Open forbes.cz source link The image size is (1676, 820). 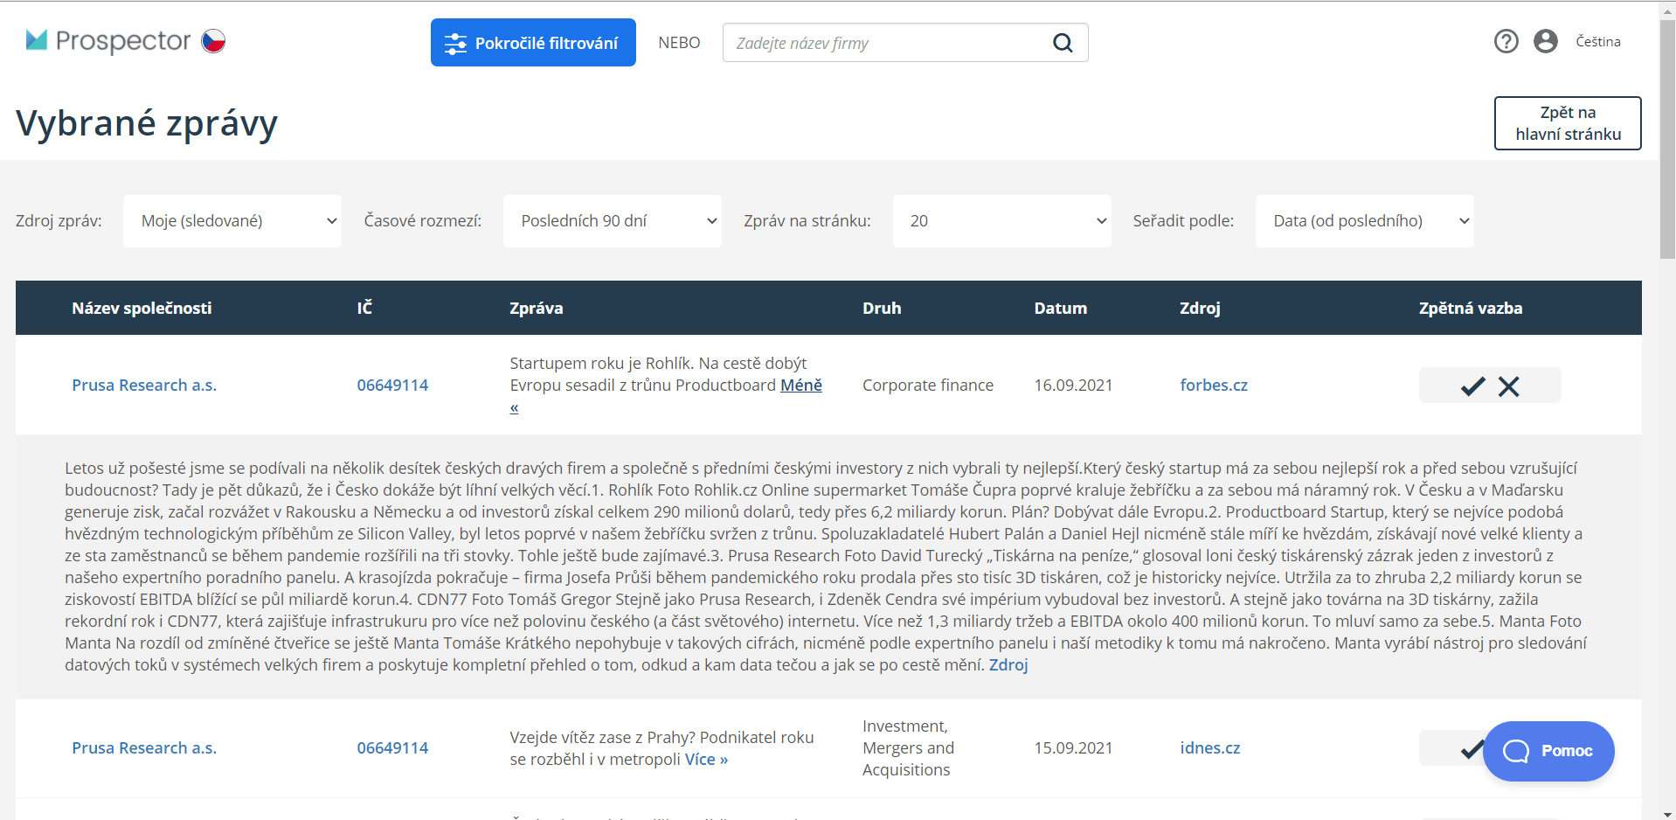pyautogui.click(x=1214, y=385)
